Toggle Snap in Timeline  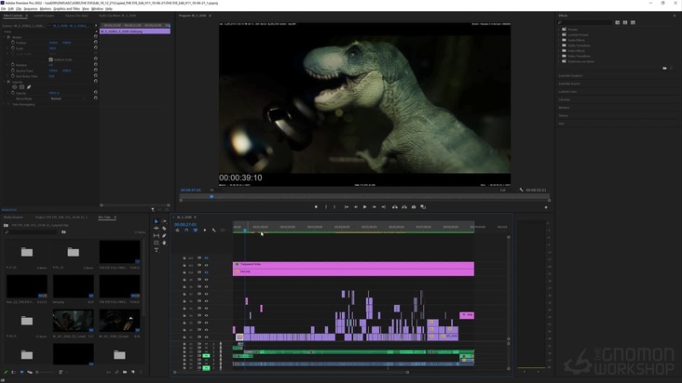pos(186,231)
